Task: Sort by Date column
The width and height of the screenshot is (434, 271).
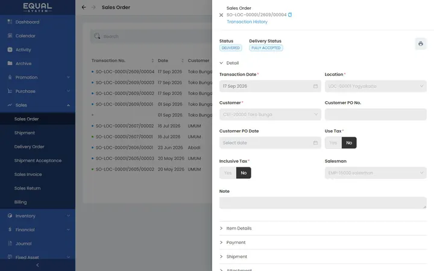Action: coord(183,61)
